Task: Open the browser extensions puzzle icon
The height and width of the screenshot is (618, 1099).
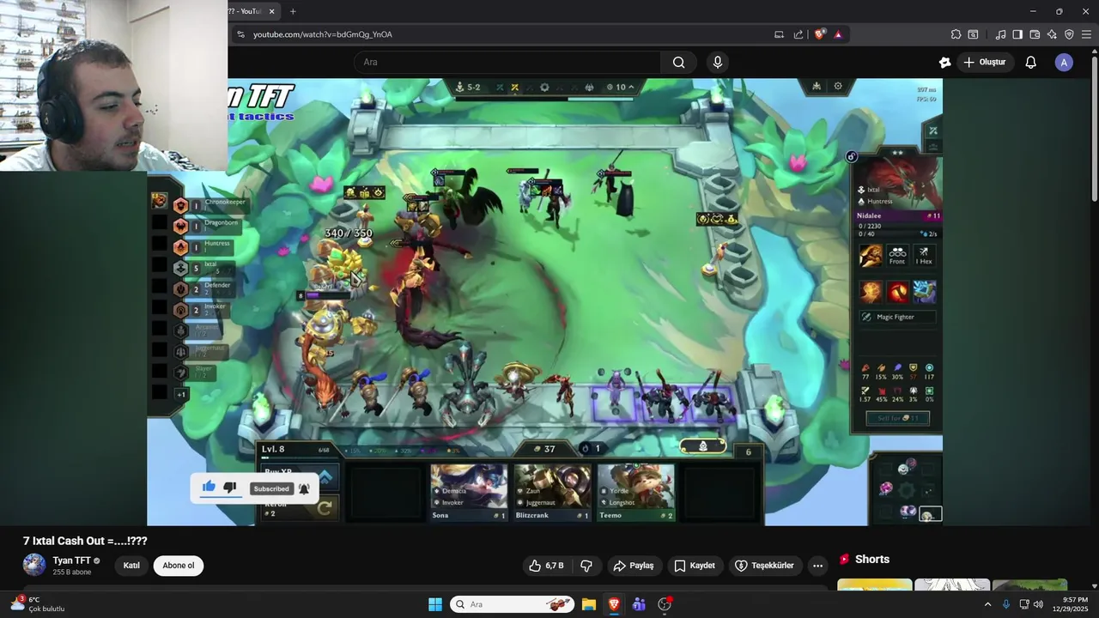Action: [x=956, y=34]
